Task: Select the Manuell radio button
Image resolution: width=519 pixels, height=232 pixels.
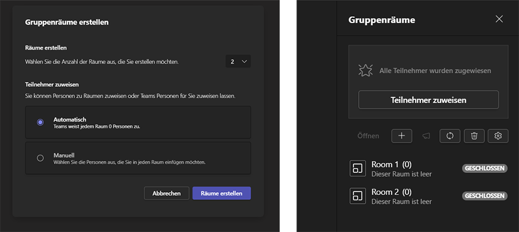Action: coord(40,158)
